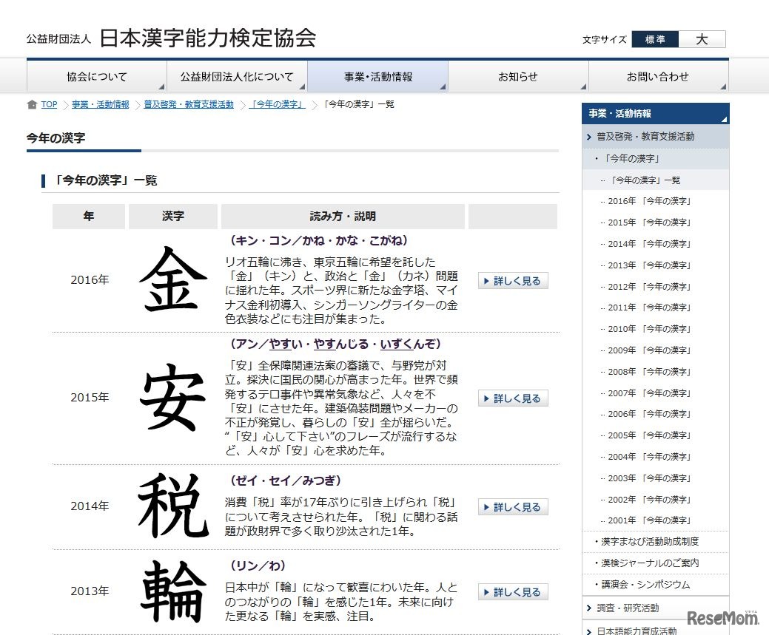769x635 pixels.
Task: Click the large 税 kanji for 2014
Action: pos(173,506)
